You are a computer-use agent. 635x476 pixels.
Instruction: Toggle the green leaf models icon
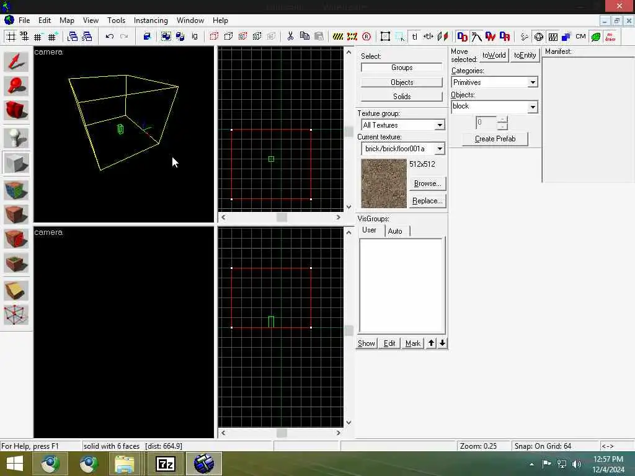(x=596, y=37)
